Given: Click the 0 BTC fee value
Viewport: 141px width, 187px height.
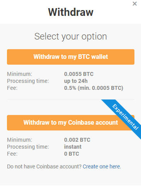Looking at the screenshot, I should [x=71, y=154].
